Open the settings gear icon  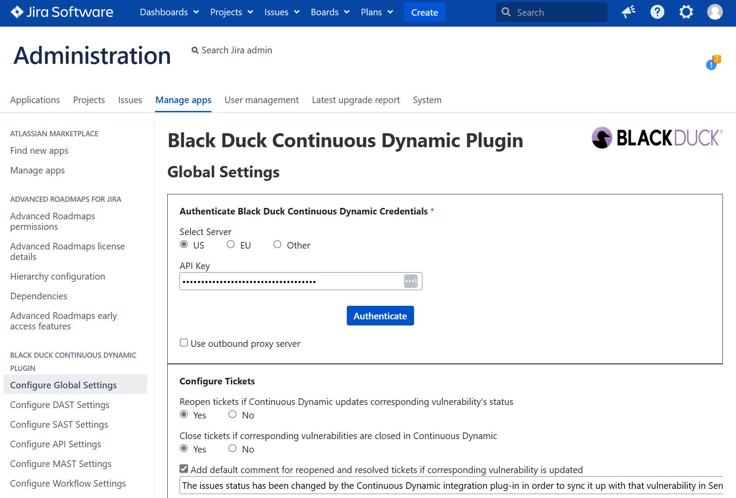[x=686, y=12]
